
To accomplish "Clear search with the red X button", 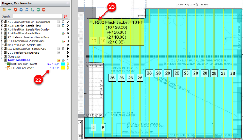I will pos(66,16).
